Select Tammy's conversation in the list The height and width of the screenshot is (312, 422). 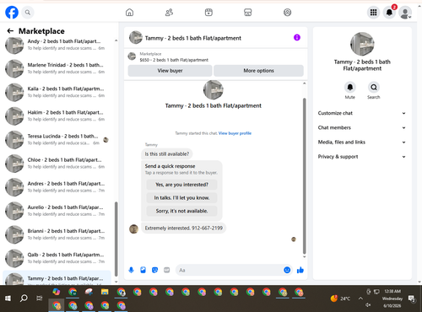(x=57, y=278)
